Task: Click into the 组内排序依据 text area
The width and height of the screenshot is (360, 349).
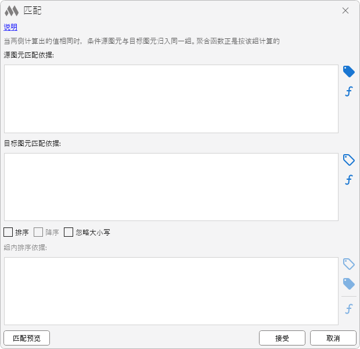Action: point(171,291)
